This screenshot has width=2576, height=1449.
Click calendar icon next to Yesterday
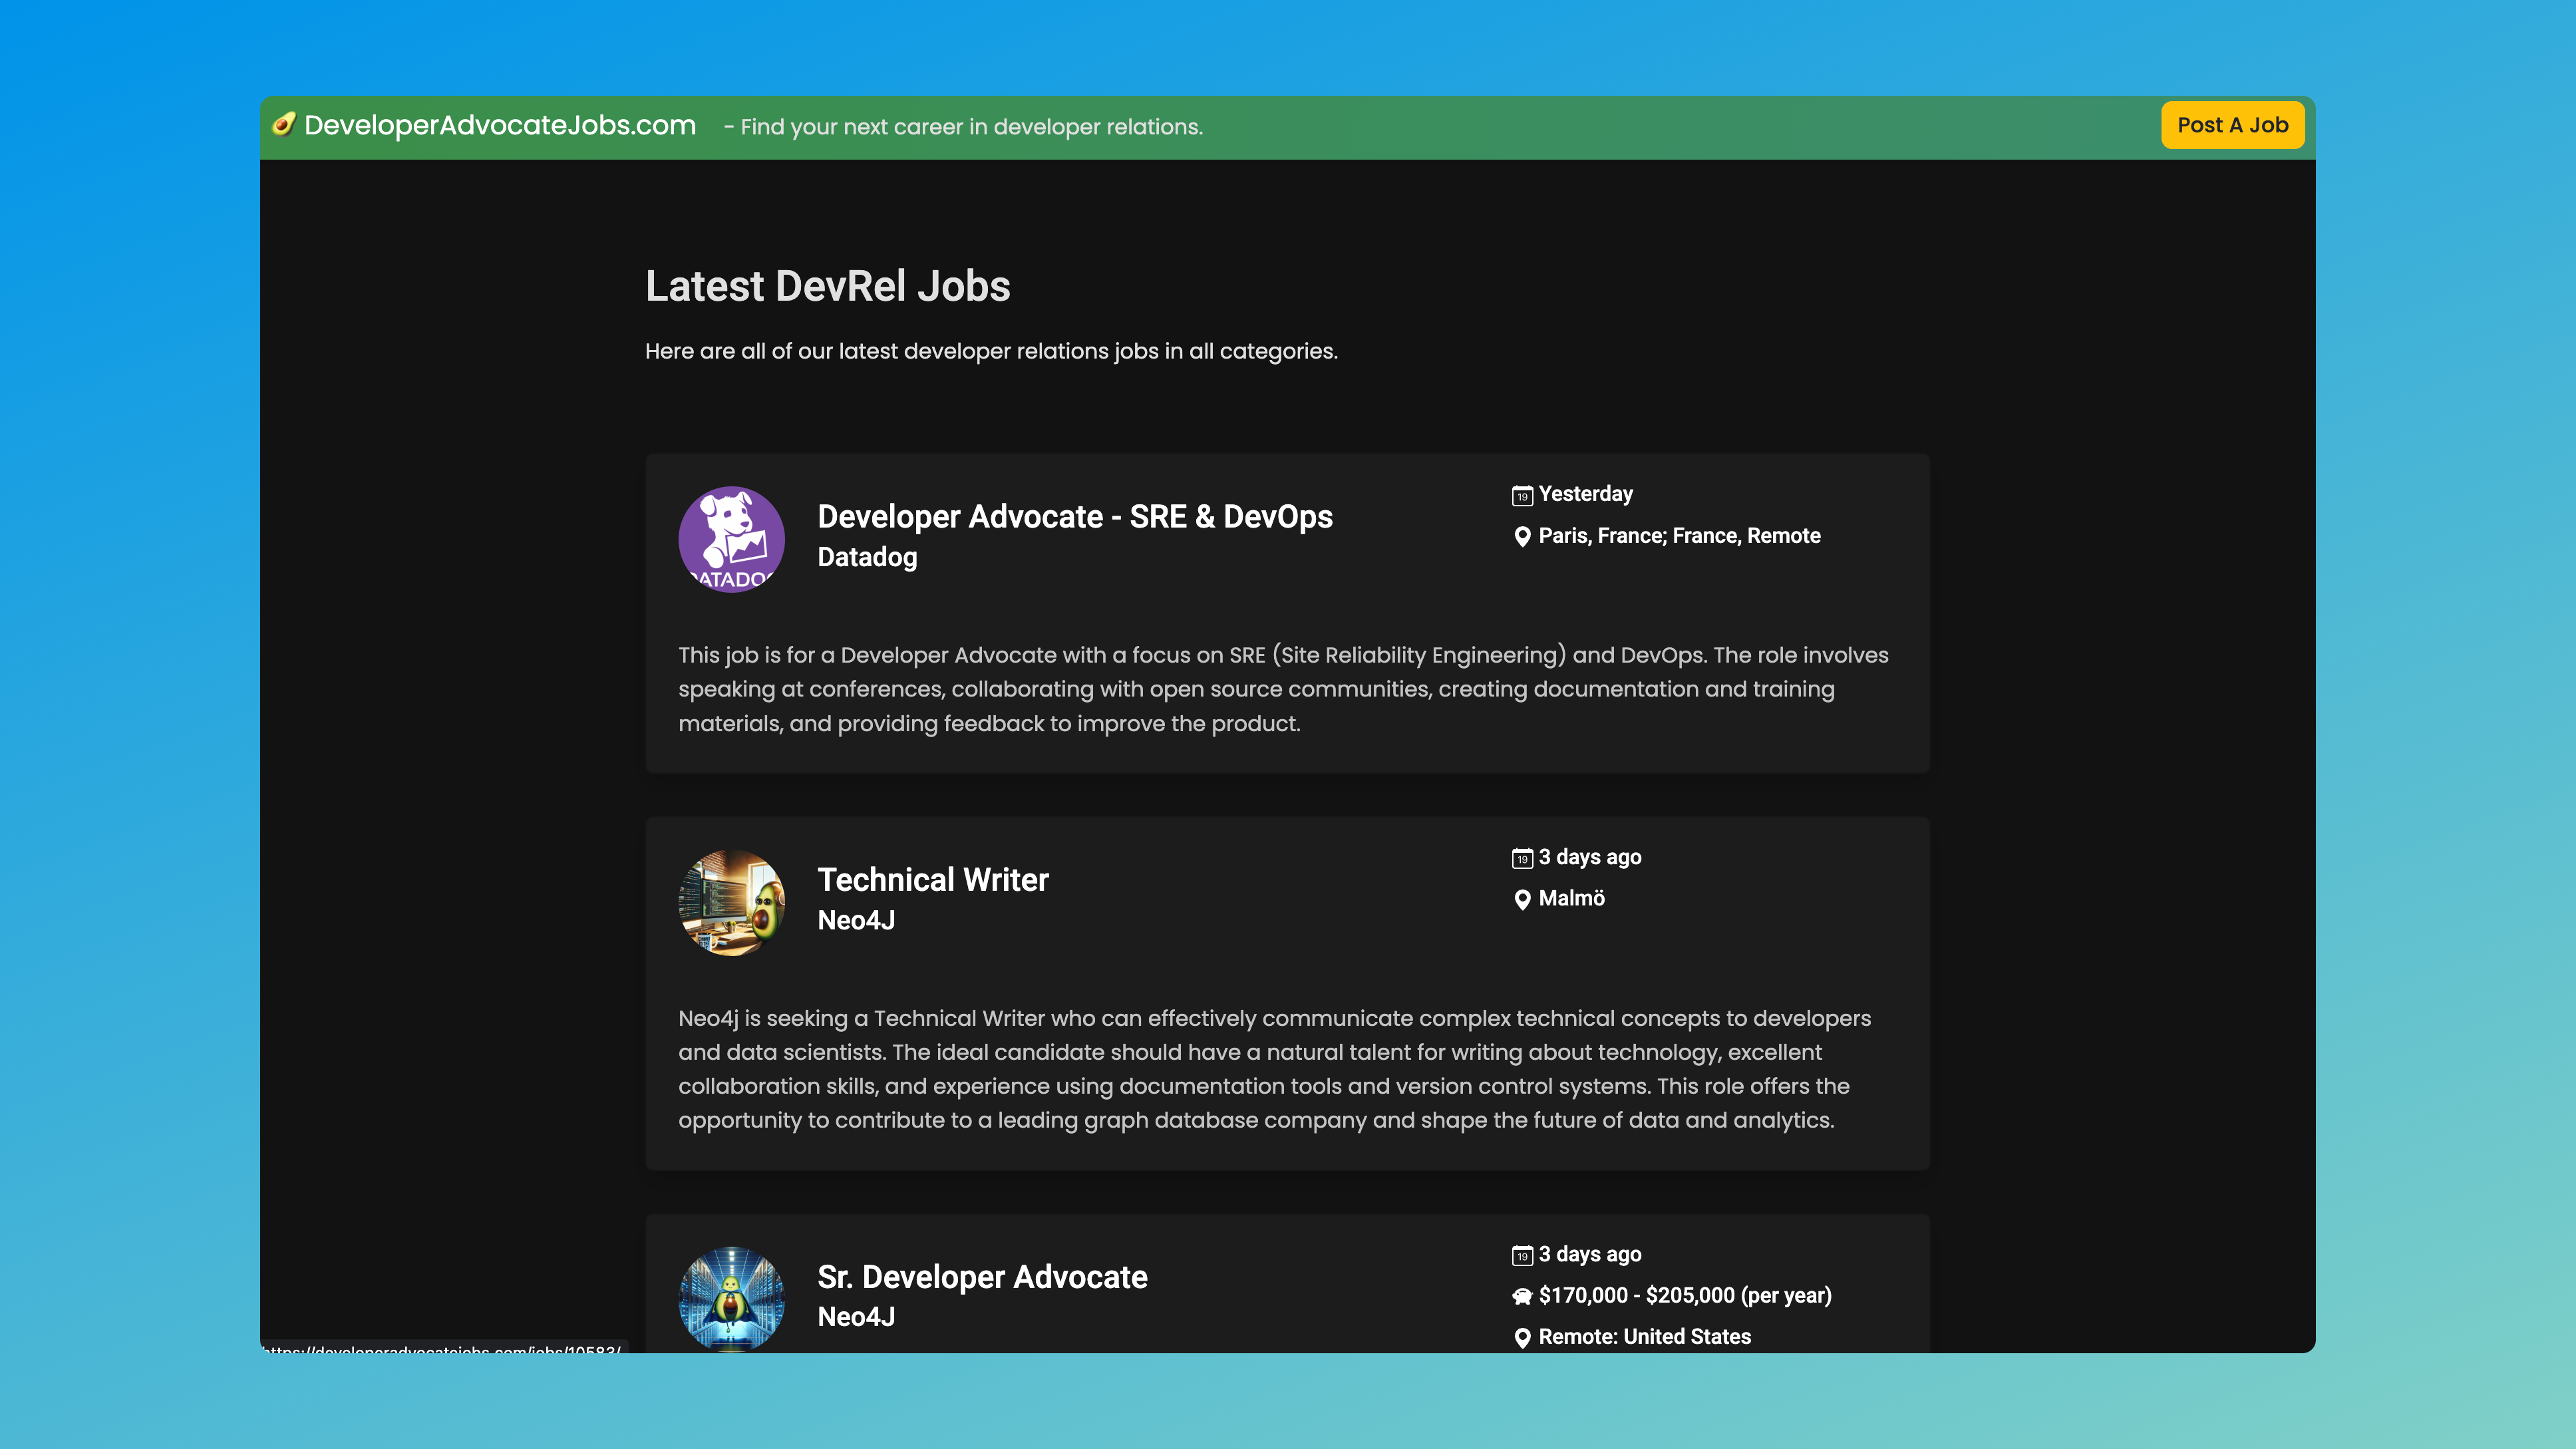1522,495
